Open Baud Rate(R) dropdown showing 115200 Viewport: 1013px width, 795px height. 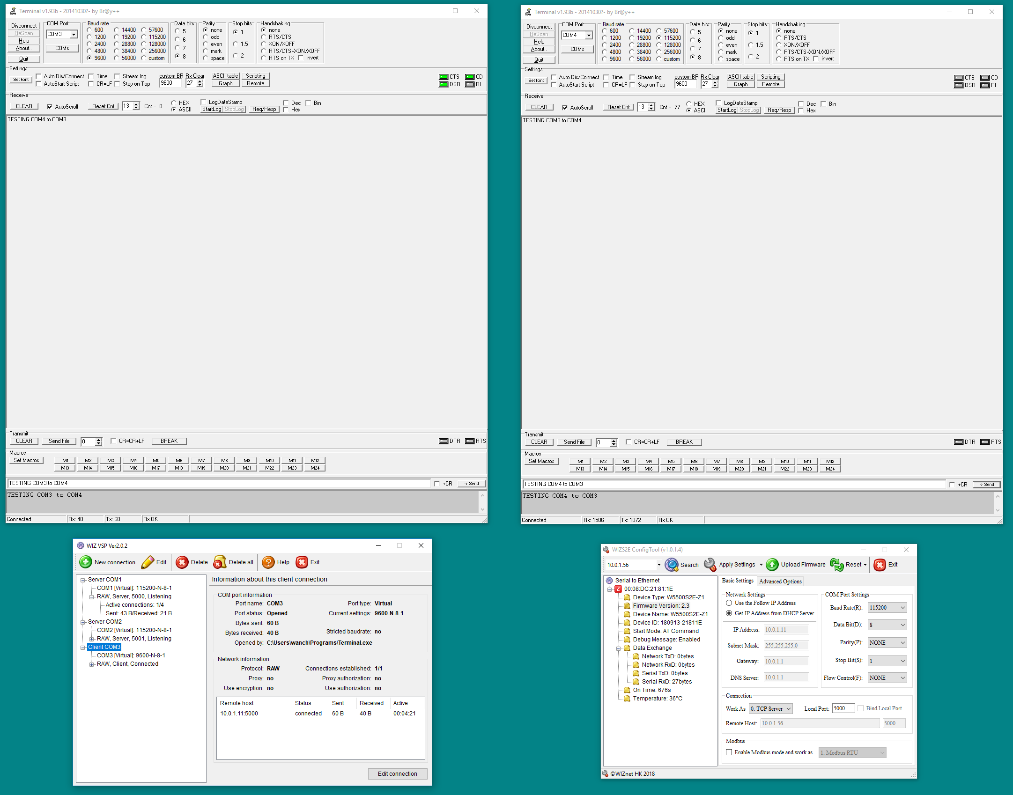tap(887, 608)
